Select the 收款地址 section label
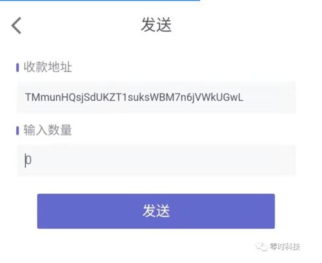The height and width of the screenshot is (263, 322). [x=48, y=67]
